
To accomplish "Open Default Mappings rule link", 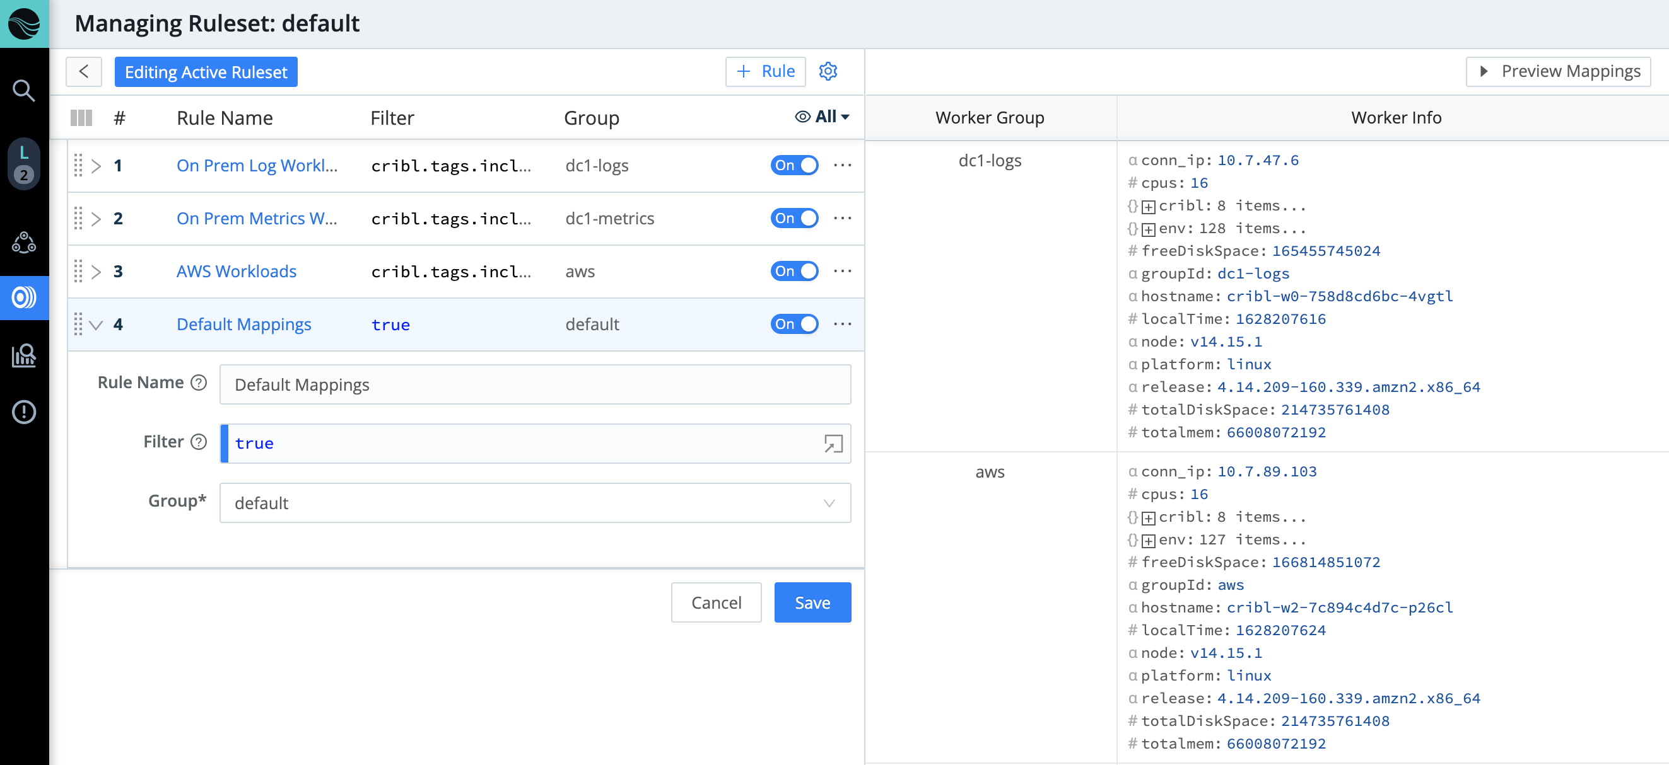I will pyautogui.click(x=243, y=325).
